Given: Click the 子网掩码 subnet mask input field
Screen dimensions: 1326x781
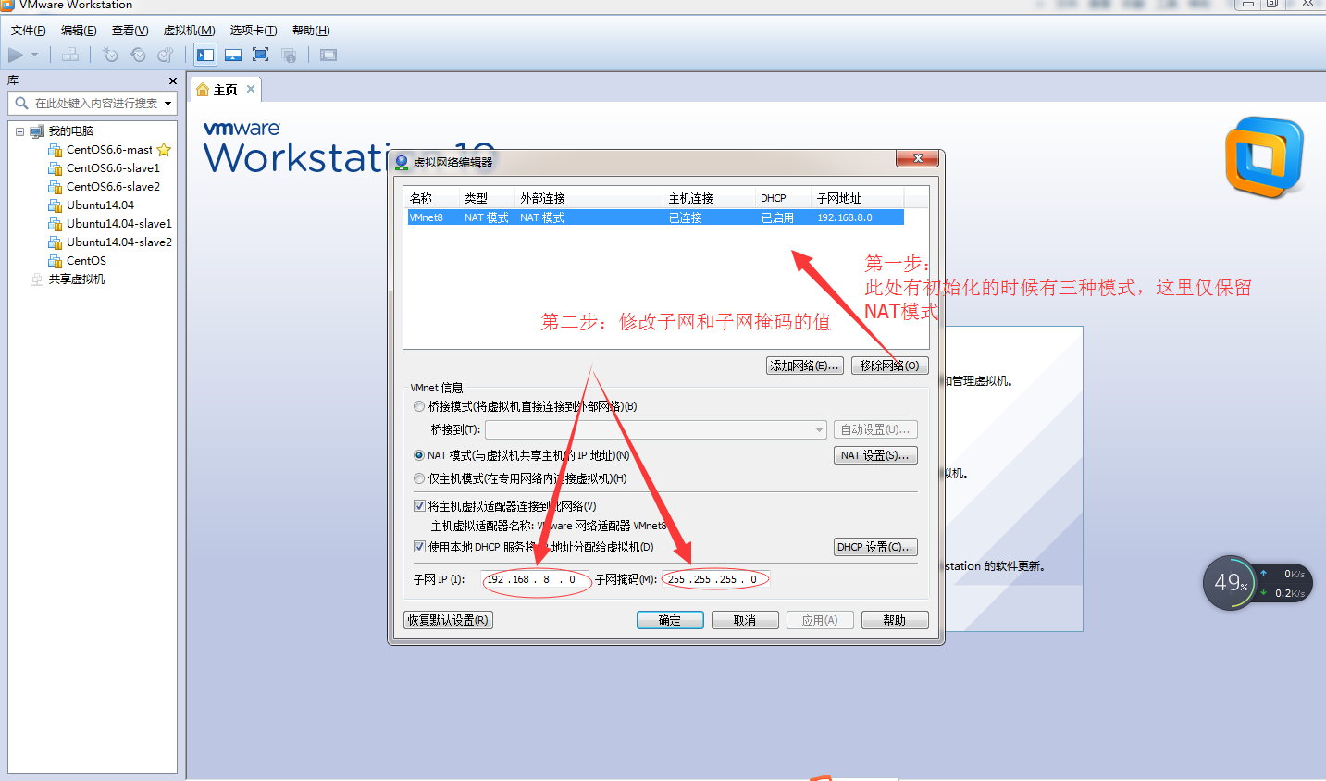Looking at the screenshot, I should [716, 579].
